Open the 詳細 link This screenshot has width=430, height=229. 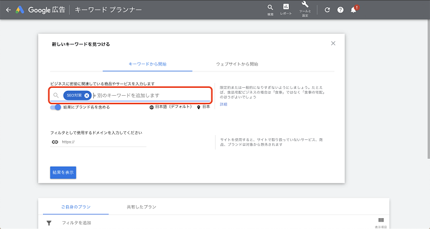click(223, 104)
